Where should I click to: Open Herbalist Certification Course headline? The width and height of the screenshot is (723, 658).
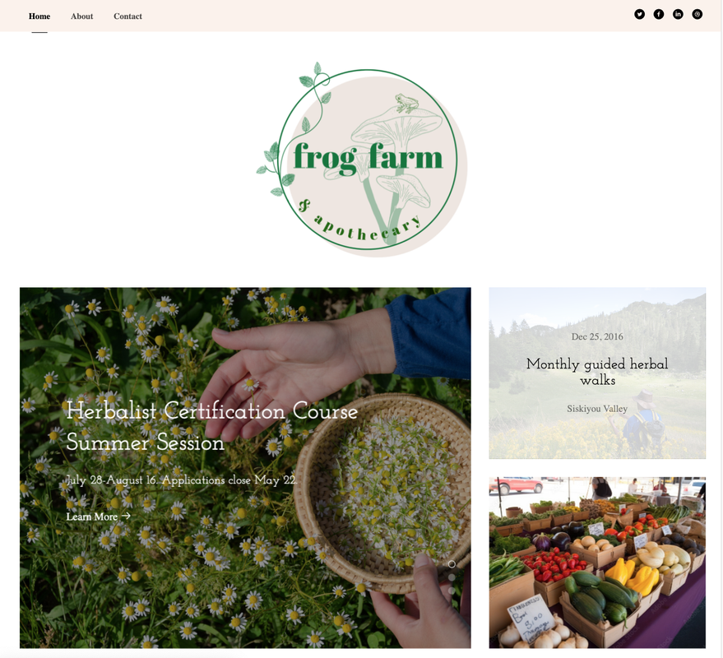coord(211,427)
